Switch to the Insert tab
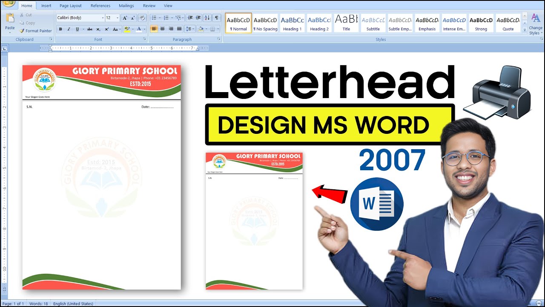The width and height of the screenshot is (545, 307). pyautogui.click(x=46, y=6)
